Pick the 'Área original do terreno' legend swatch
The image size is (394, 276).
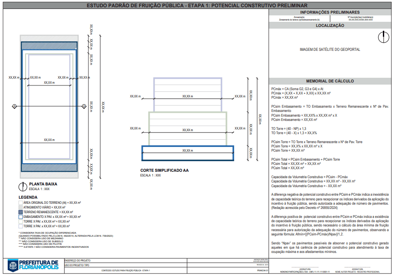click(21, 203)
